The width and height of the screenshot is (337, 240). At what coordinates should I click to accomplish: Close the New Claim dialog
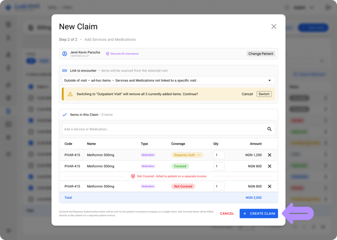click(x=273, y=26)
